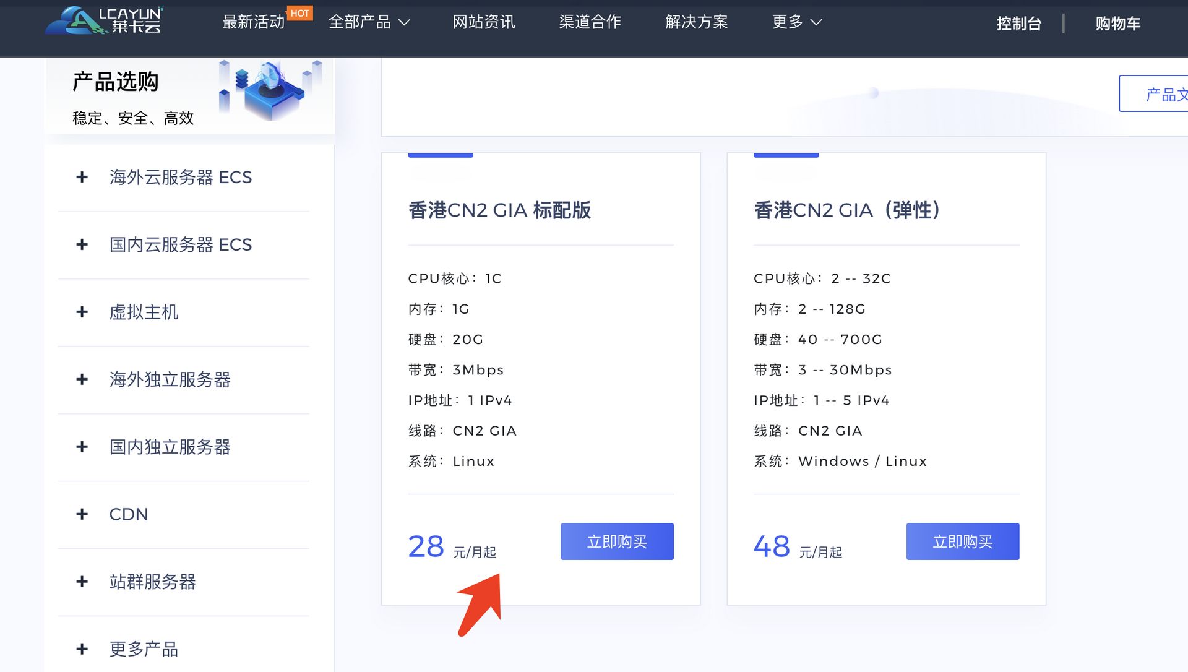Image resolution: width=1188 pixels, height=672 pixels.
Task: Click the plus icon beside CDN
Action: [82, 514]
